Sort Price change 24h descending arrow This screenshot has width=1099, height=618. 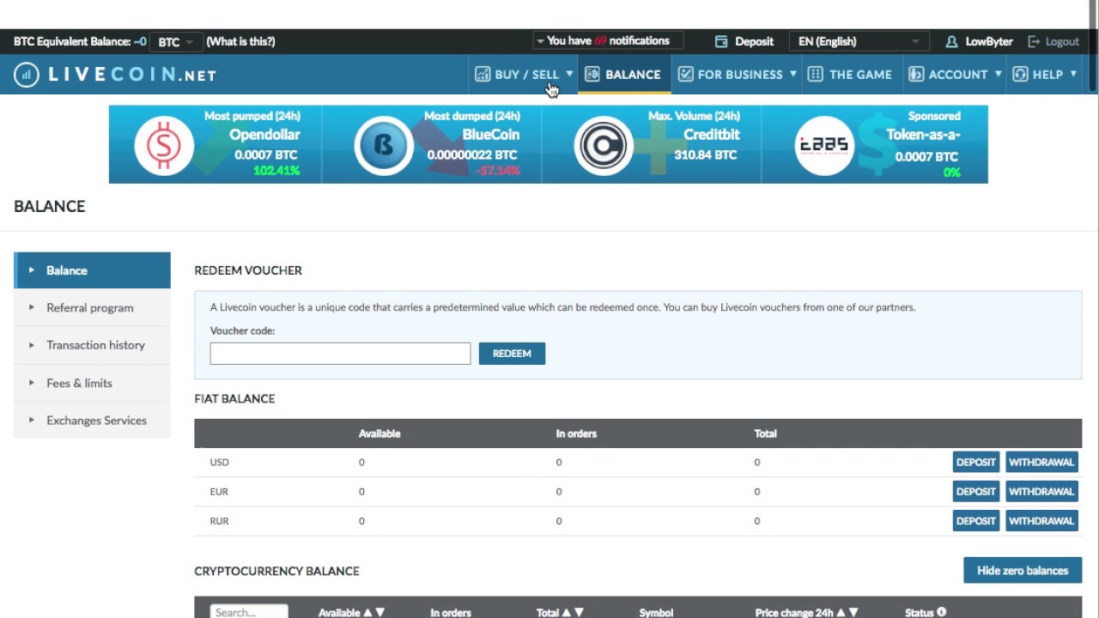click(853, 613)
